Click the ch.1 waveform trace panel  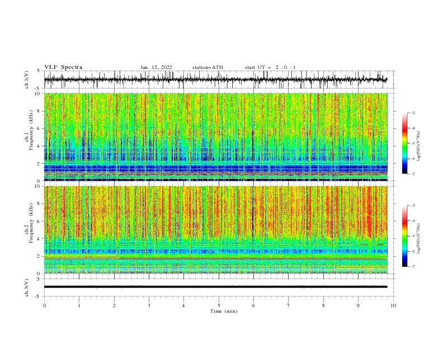(x=219, y=80)
